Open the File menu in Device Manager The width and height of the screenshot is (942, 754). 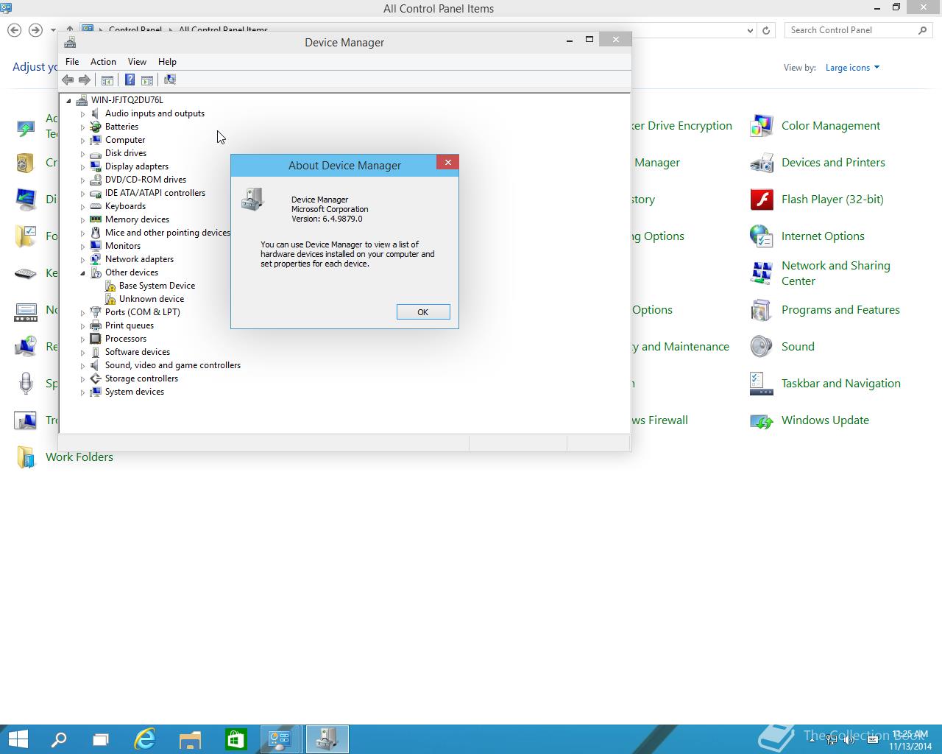[x=72, y=62]
